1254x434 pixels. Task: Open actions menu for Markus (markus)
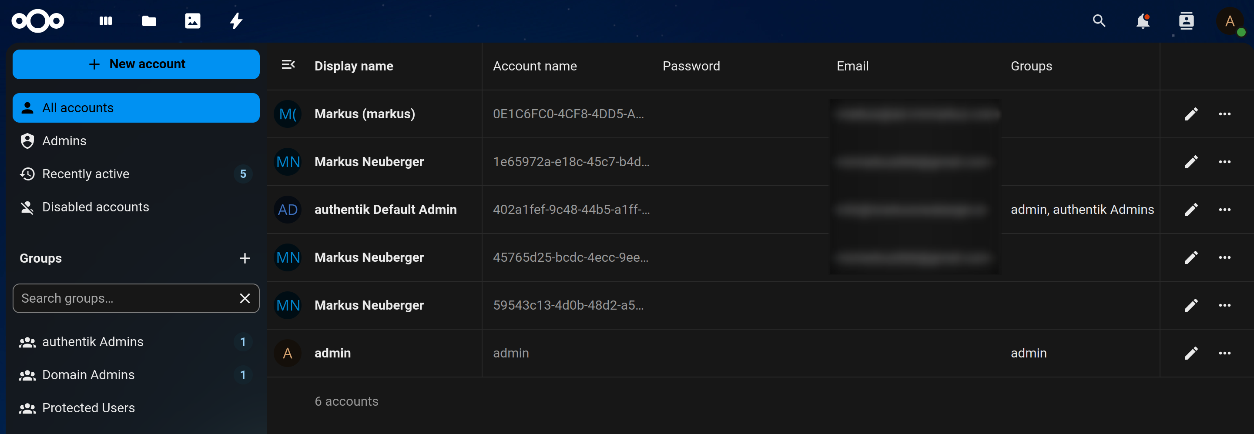tap(1224, 114)
